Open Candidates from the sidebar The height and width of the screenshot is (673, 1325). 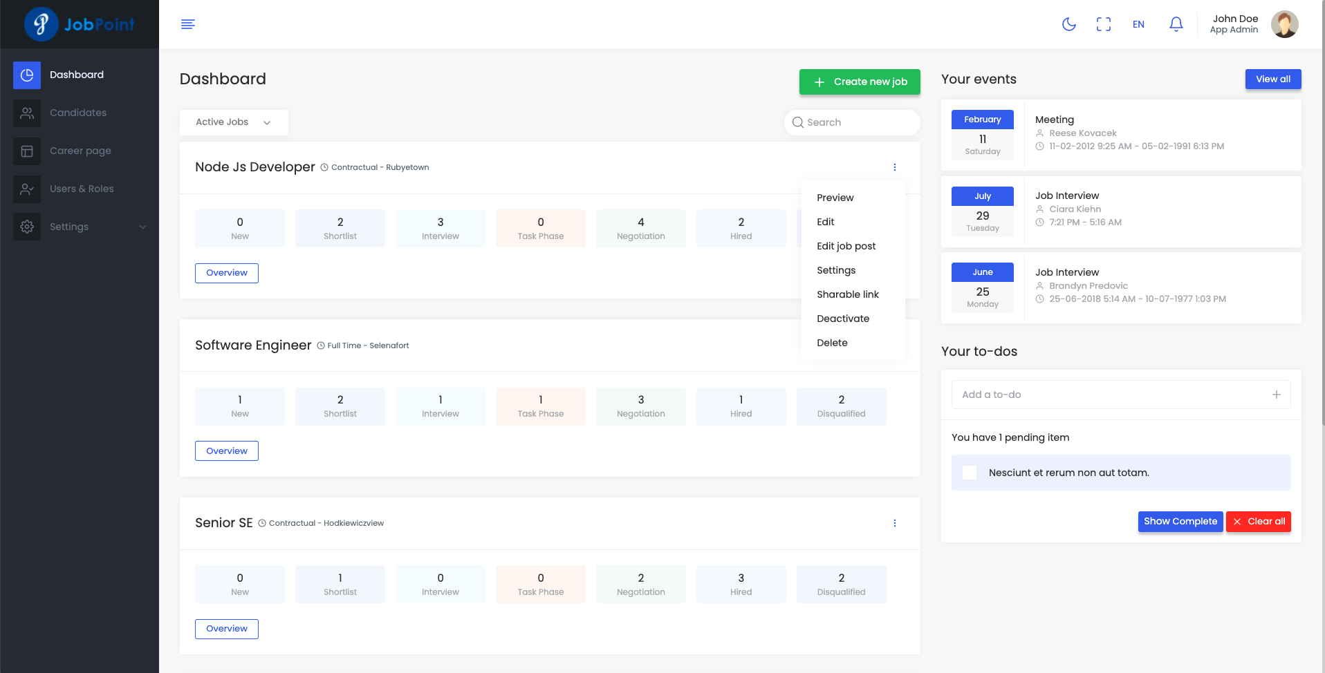pyautogui.click(x=78, y=113)
